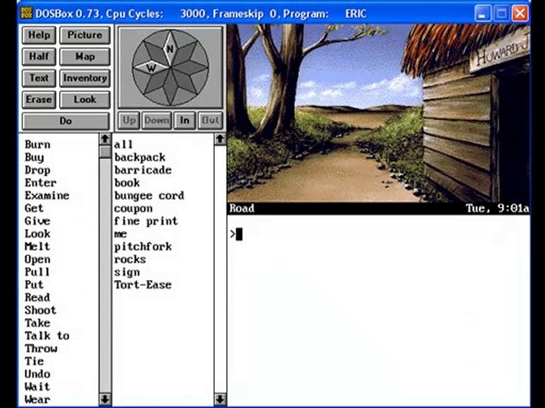545x408 pixels.
Task: Select backpack in the noun list
Action: (x=140, y=157)
